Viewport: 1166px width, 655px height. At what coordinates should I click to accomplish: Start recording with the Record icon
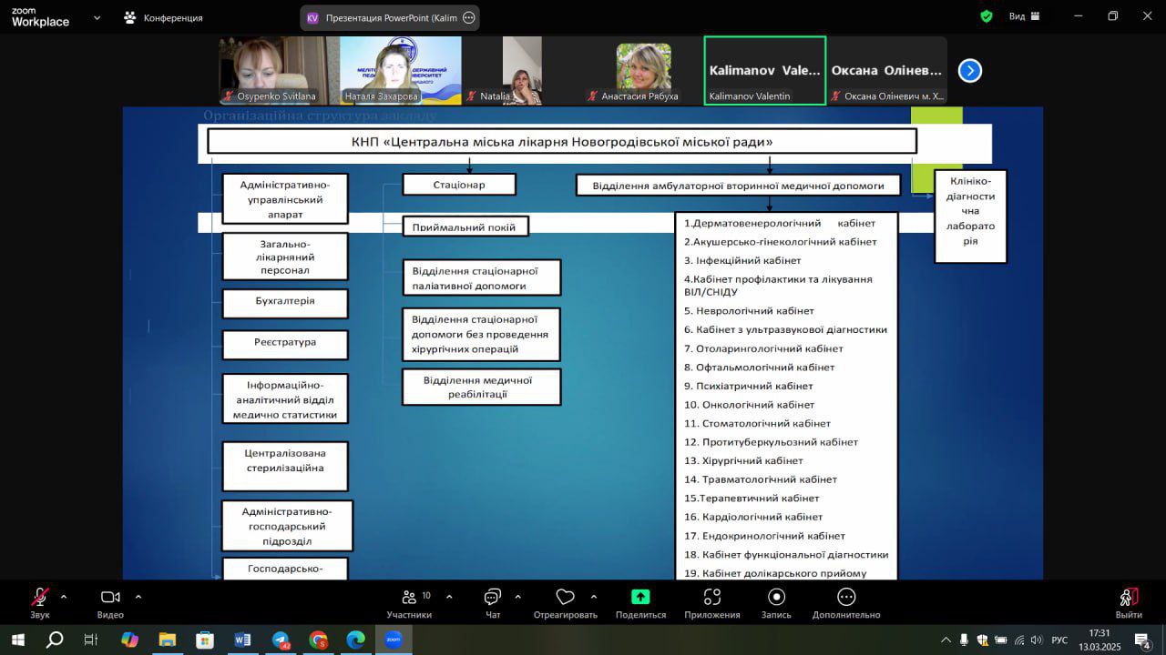pos(776,597)
